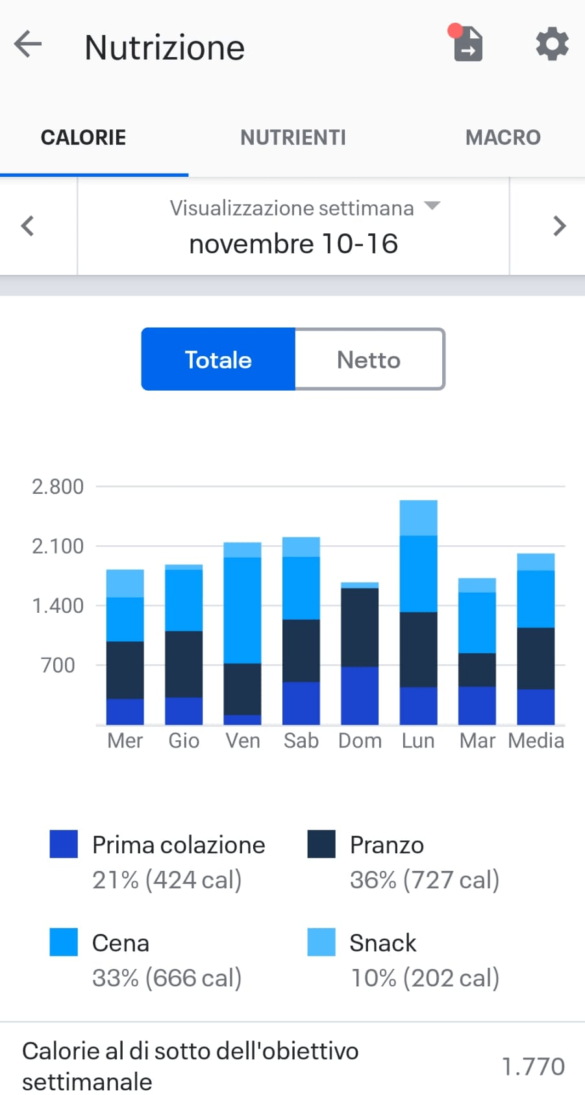Tap the Gio bar in chart

pos(184,645)
